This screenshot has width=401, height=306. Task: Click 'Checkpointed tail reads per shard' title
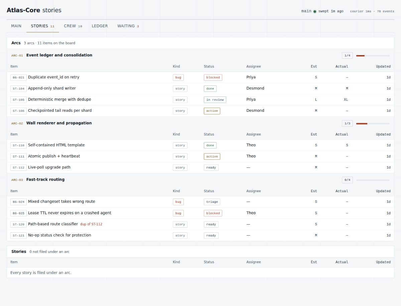[x=60, y=110]
